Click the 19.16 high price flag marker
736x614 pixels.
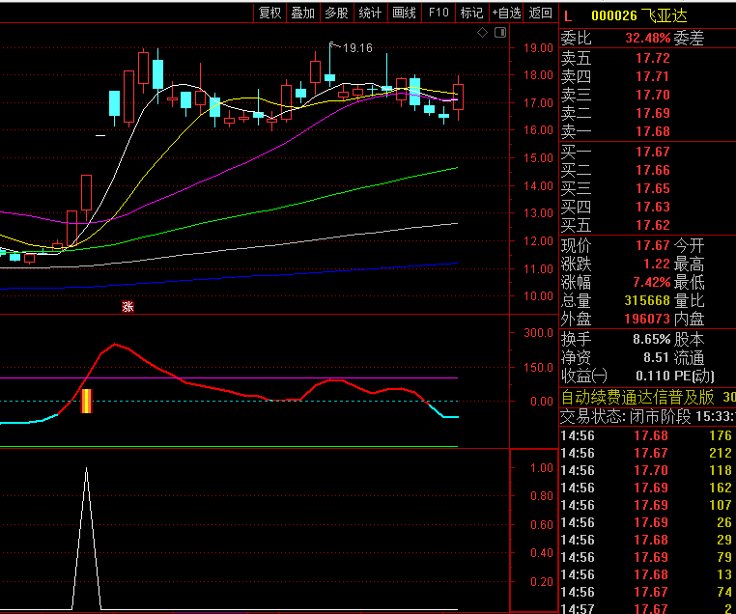pos(355,47)
